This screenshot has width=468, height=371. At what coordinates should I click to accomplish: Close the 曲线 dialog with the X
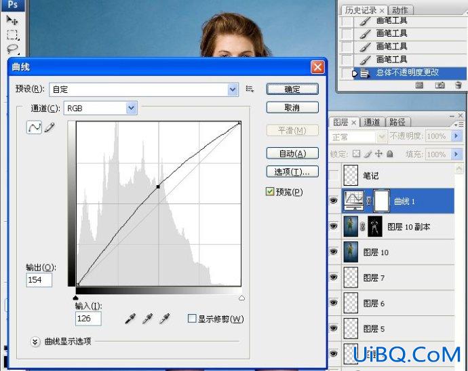pyautogui.click(x=317, y=67)
